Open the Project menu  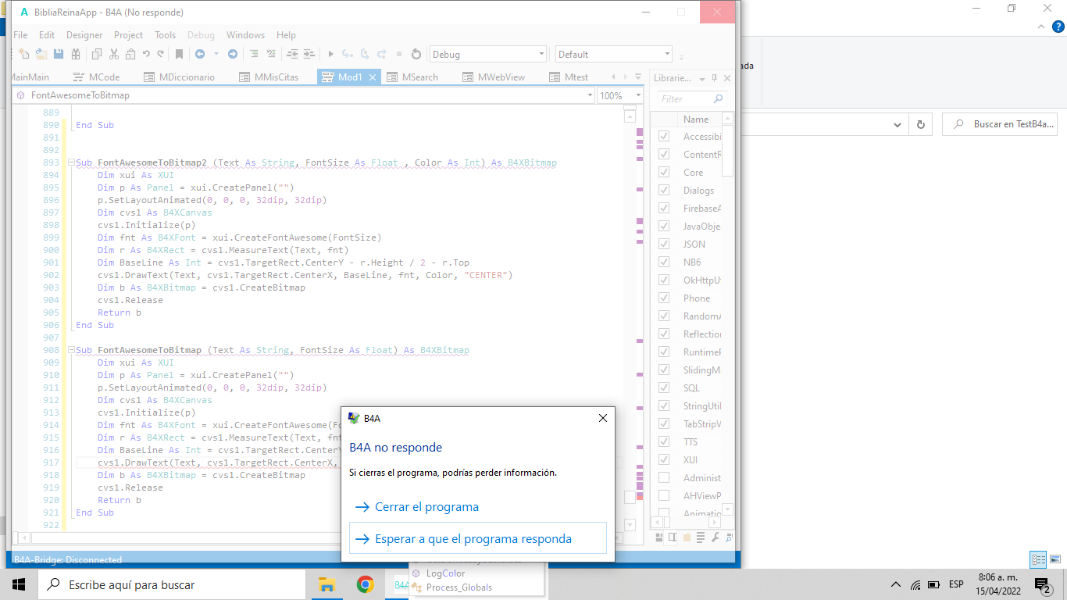(x=128, y=35)
